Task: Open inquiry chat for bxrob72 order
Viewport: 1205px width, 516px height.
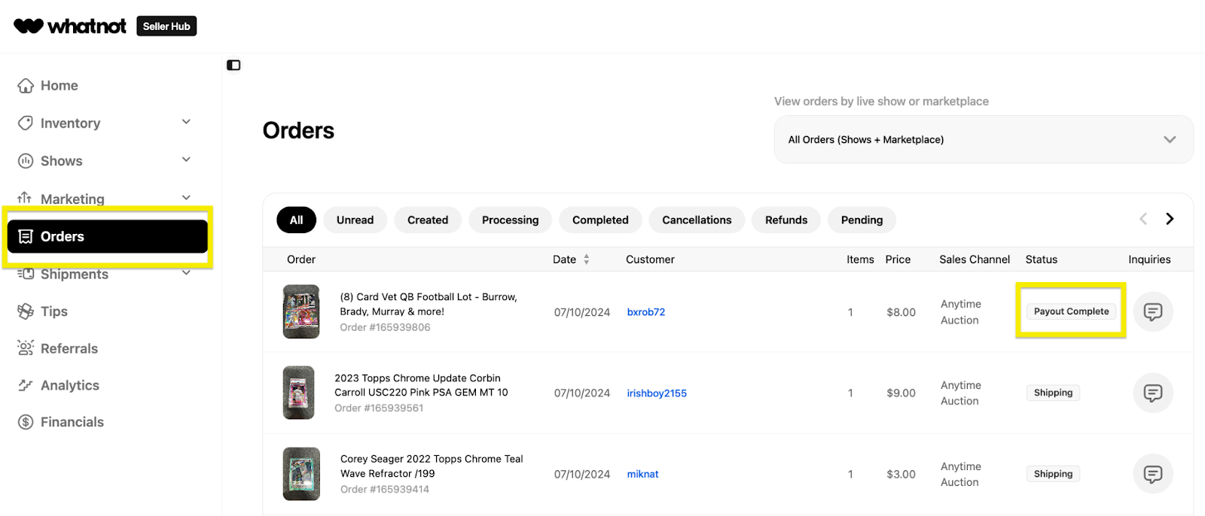Action: 1152,311
